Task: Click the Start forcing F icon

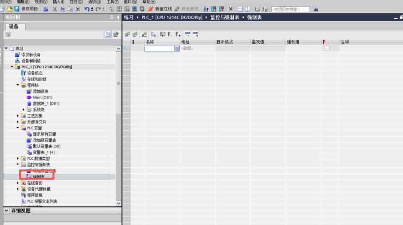Action: [170, 34]
